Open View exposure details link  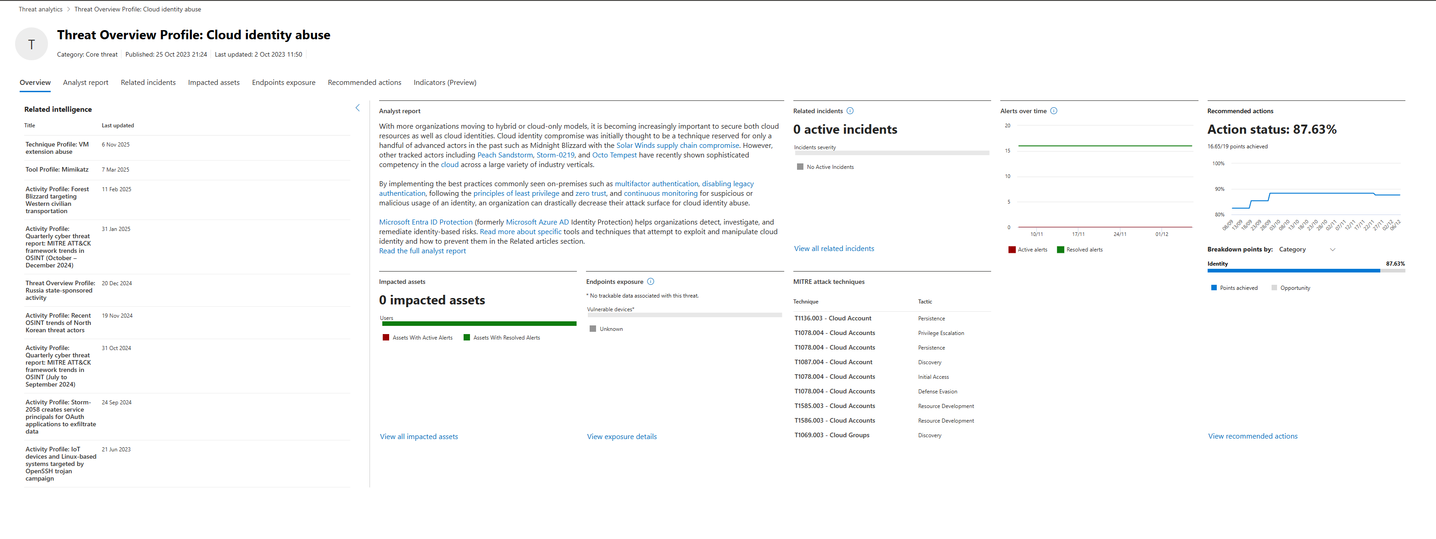621,437
